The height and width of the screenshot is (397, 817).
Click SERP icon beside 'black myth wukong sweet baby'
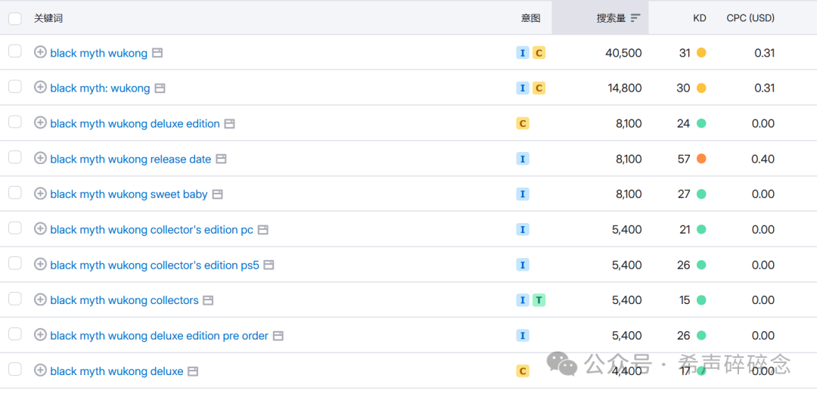pos(217,194)
